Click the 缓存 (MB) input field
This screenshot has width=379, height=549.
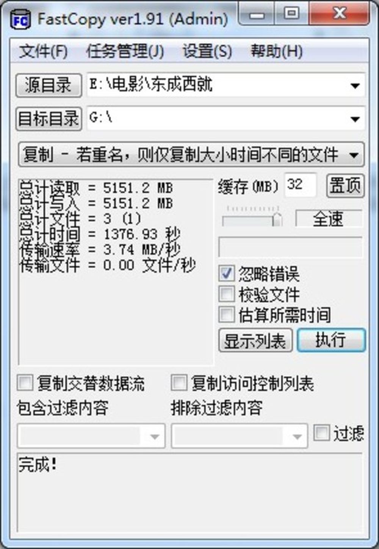click(300, 185)
